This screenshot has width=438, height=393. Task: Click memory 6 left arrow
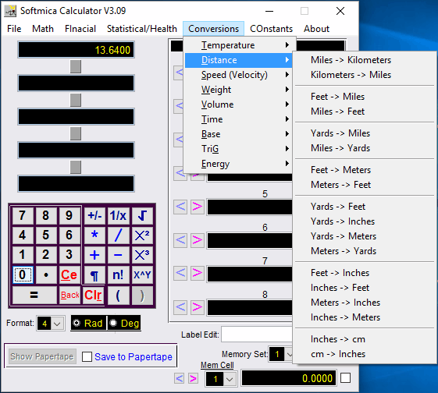(180, 240)
